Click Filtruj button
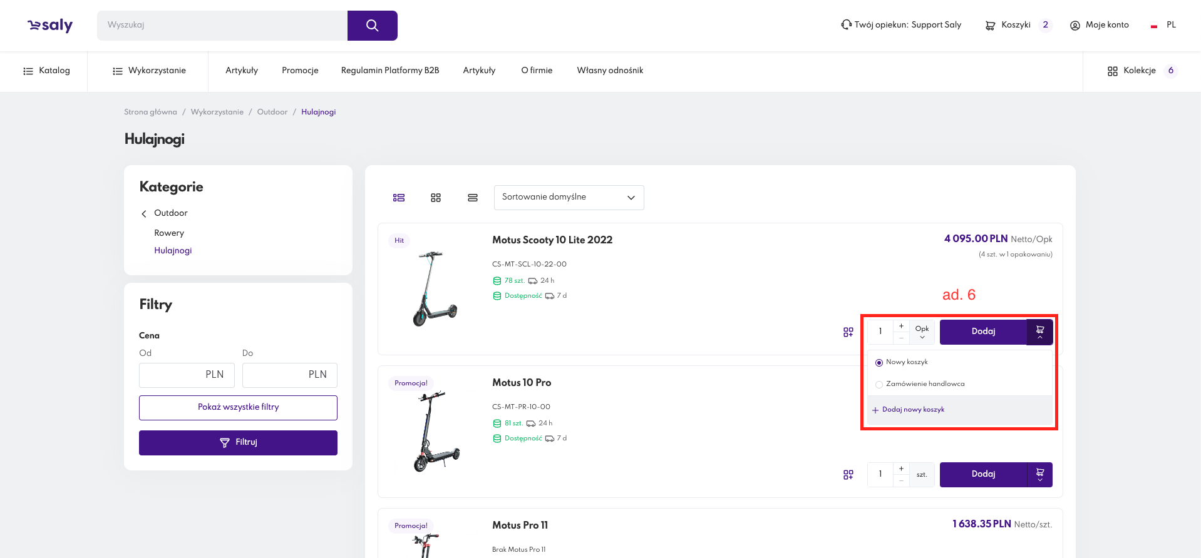This screenshot has width=1201, height=558. [x=238, y=442]
